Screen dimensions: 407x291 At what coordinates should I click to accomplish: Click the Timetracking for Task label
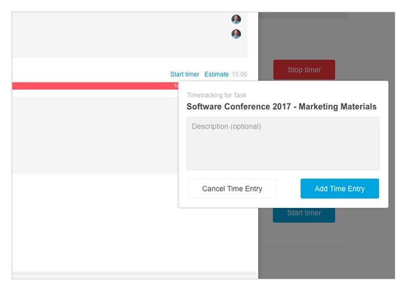click(x=216, y=95)
